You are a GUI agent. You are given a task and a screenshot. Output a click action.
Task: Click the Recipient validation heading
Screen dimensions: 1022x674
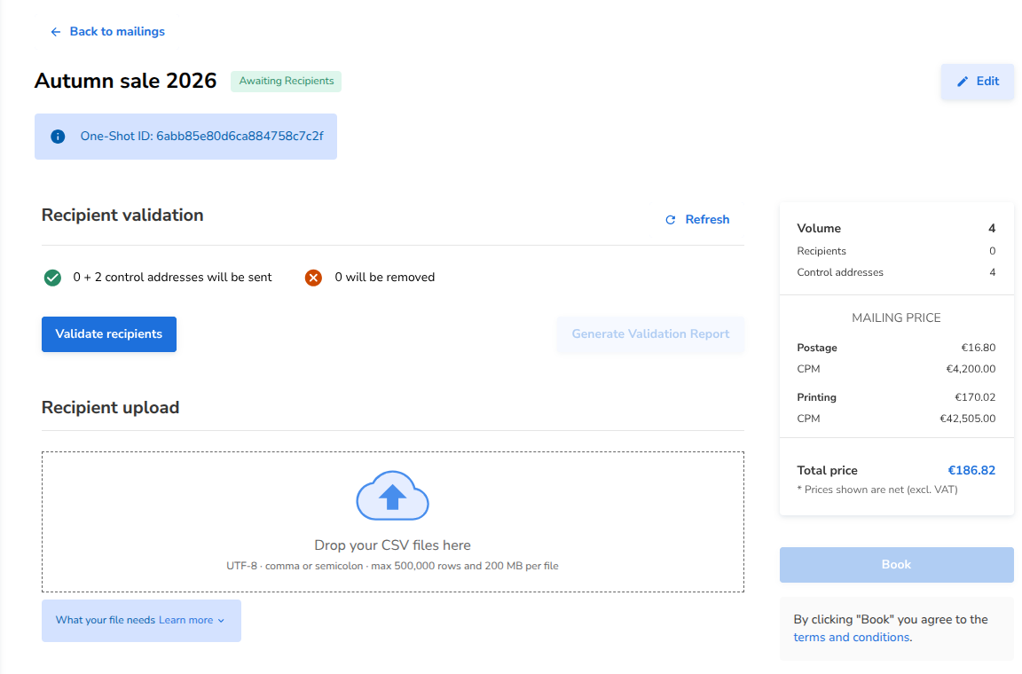coord(122,216)
